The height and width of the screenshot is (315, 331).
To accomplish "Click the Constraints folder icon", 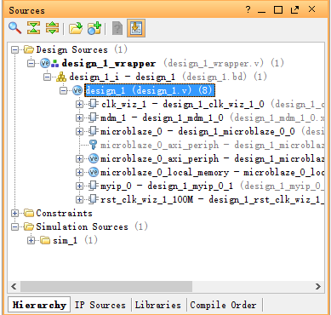I will 29,213.
